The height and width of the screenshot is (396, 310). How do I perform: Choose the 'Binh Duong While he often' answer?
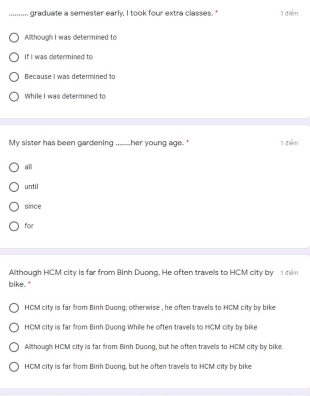pos(14,328)
